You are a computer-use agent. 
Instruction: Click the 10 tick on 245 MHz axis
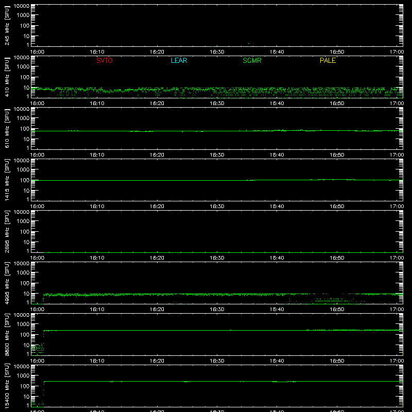pos(26,36)
